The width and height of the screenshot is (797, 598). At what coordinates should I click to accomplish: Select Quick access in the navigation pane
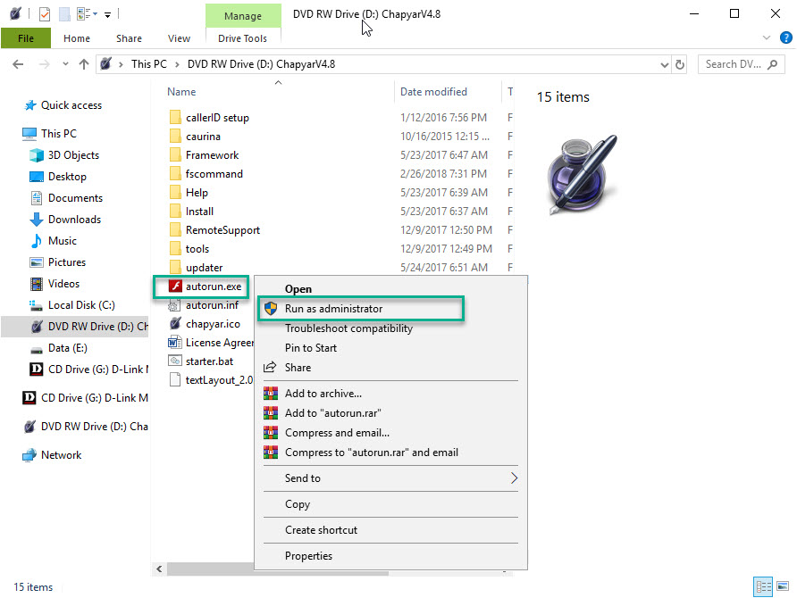coord(71,105)
